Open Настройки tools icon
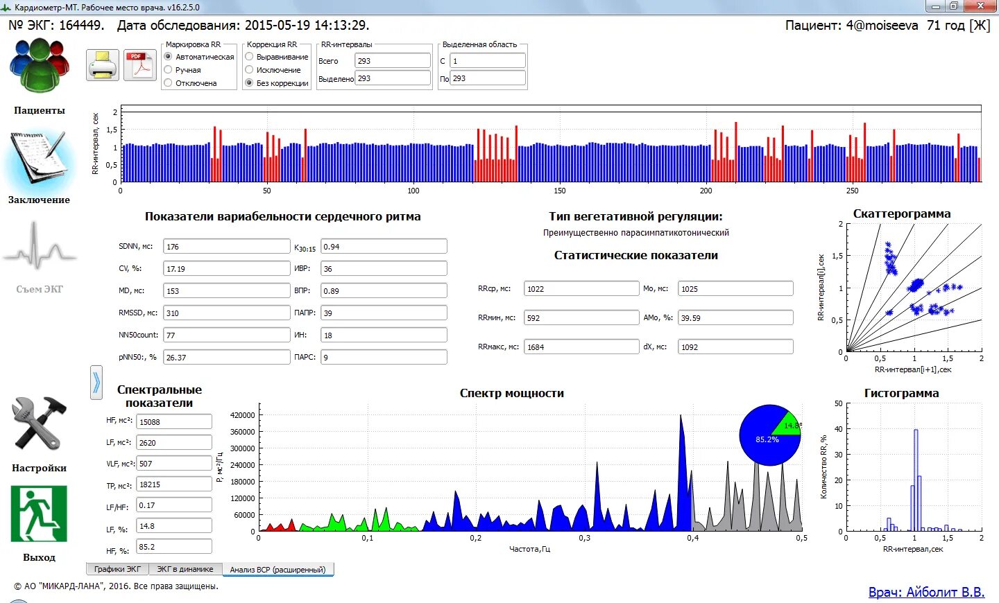The width and height of the screenshot is (999, 603). click(40, 423)
